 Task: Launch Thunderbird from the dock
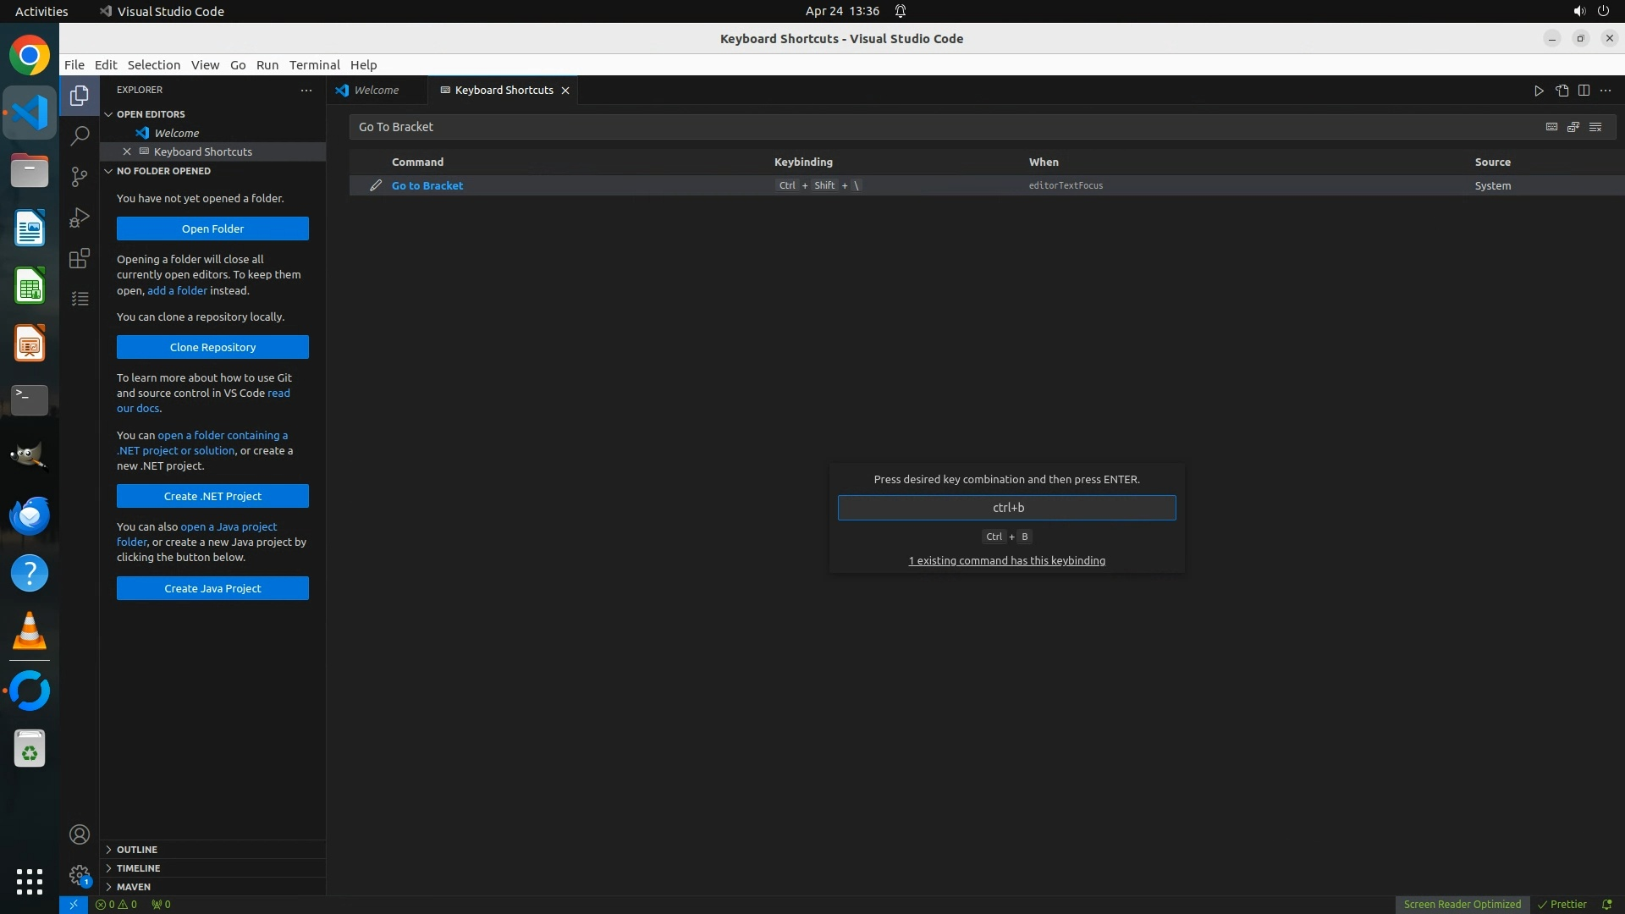pyautogui.click(x=30, y=515)
